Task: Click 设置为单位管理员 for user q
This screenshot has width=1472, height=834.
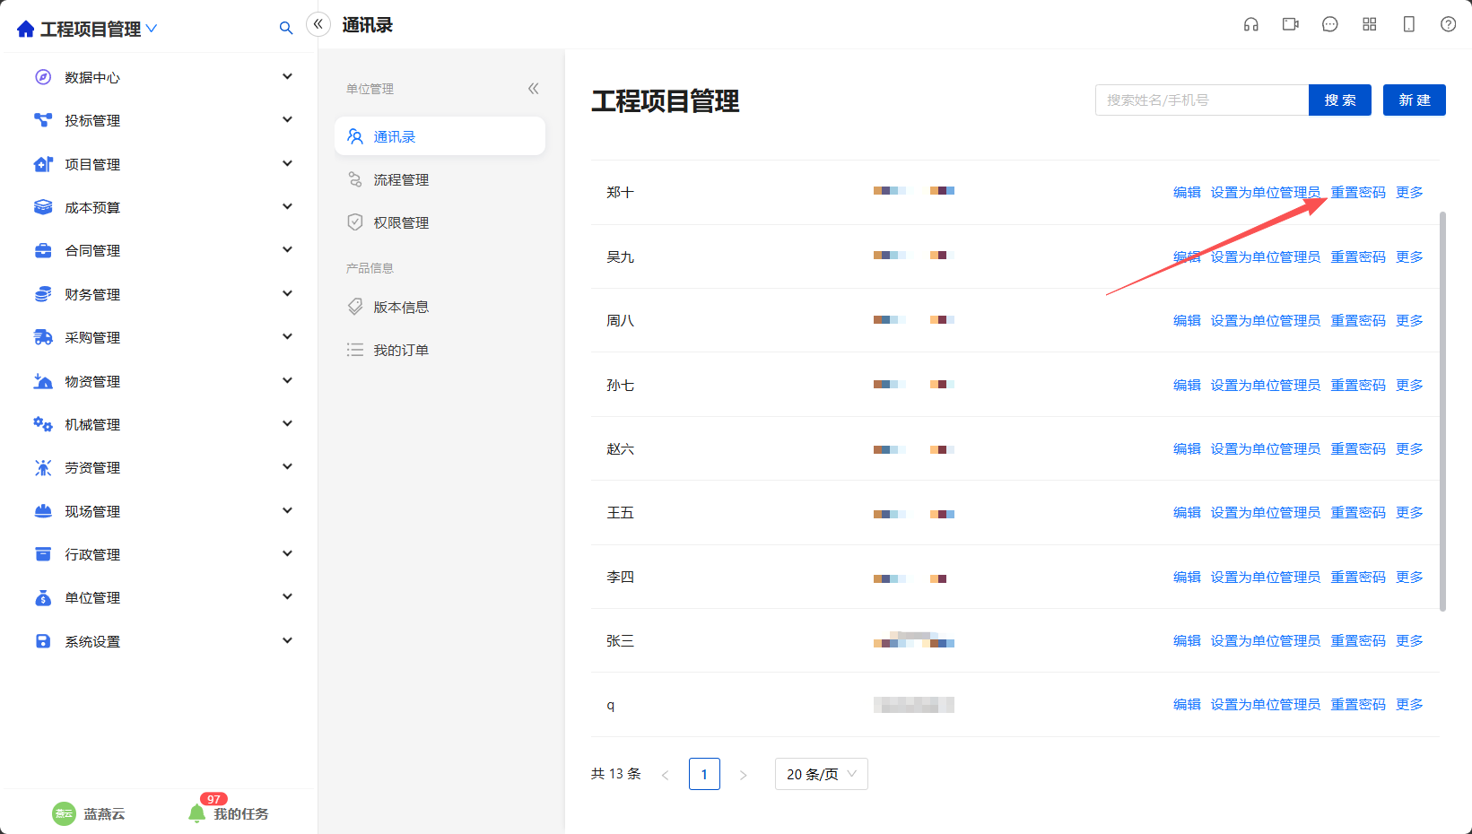Action: (x=1265, y=704)
